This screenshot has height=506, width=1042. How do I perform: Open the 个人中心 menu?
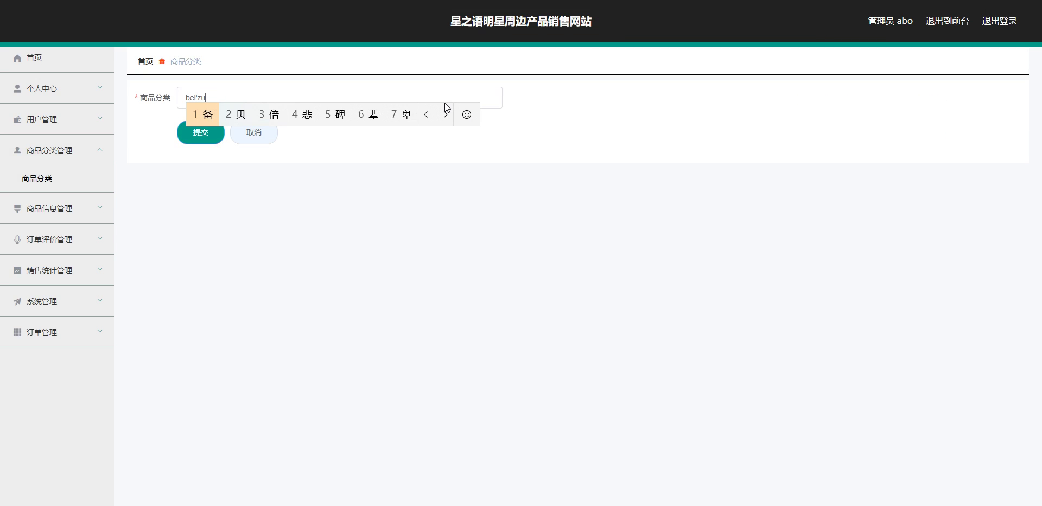tap(57, 88)
